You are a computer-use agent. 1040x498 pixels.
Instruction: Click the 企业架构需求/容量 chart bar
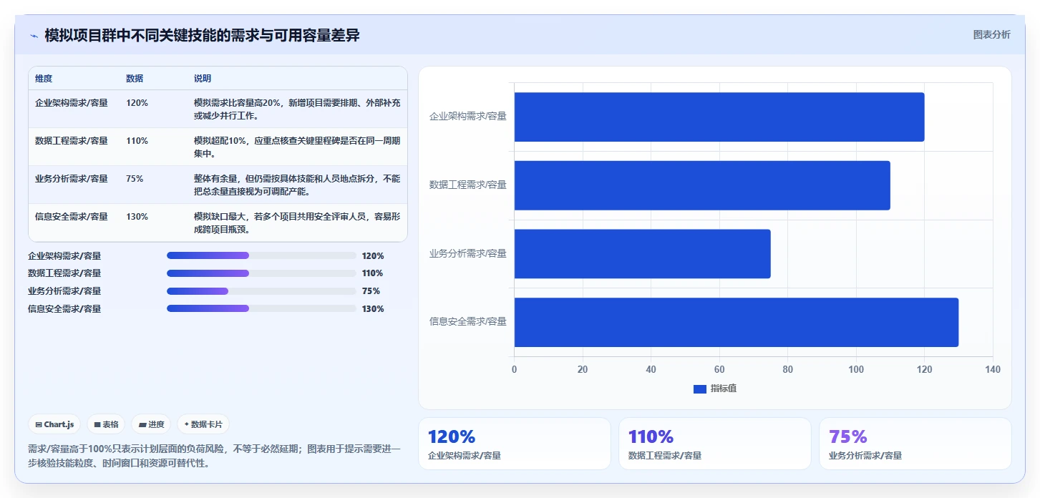click(719, 117)
